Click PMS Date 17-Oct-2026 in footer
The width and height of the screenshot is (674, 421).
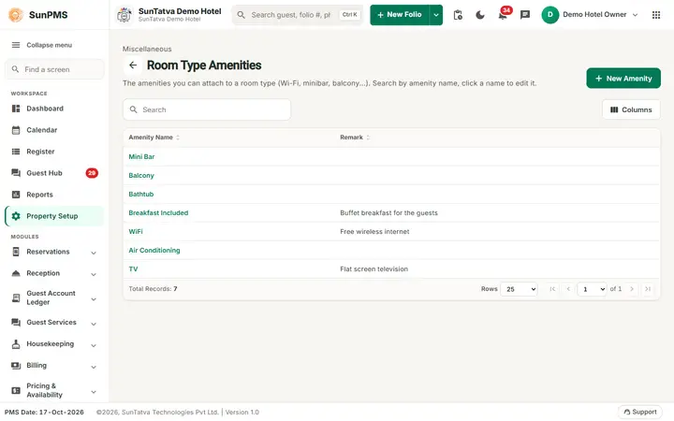click(44, 413)
